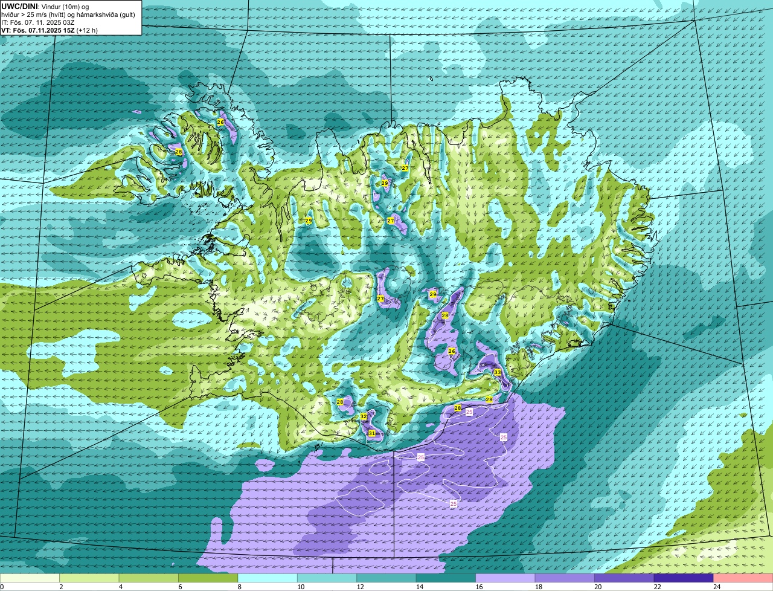Click the "UWC/DINI: Vindur (10m) og" title line
773x591 pixels.
45,6
